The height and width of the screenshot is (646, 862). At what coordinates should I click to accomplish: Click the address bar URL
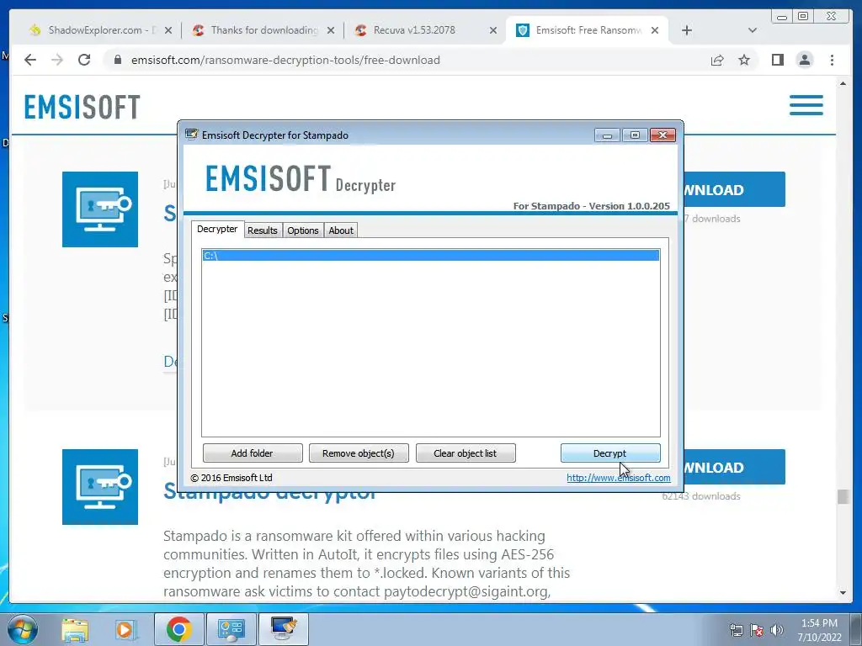(x=285, y=60)
